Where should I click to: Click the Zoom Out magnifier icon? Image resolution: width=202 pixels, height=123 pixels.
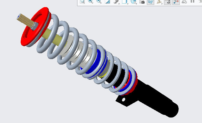point(99,2)
